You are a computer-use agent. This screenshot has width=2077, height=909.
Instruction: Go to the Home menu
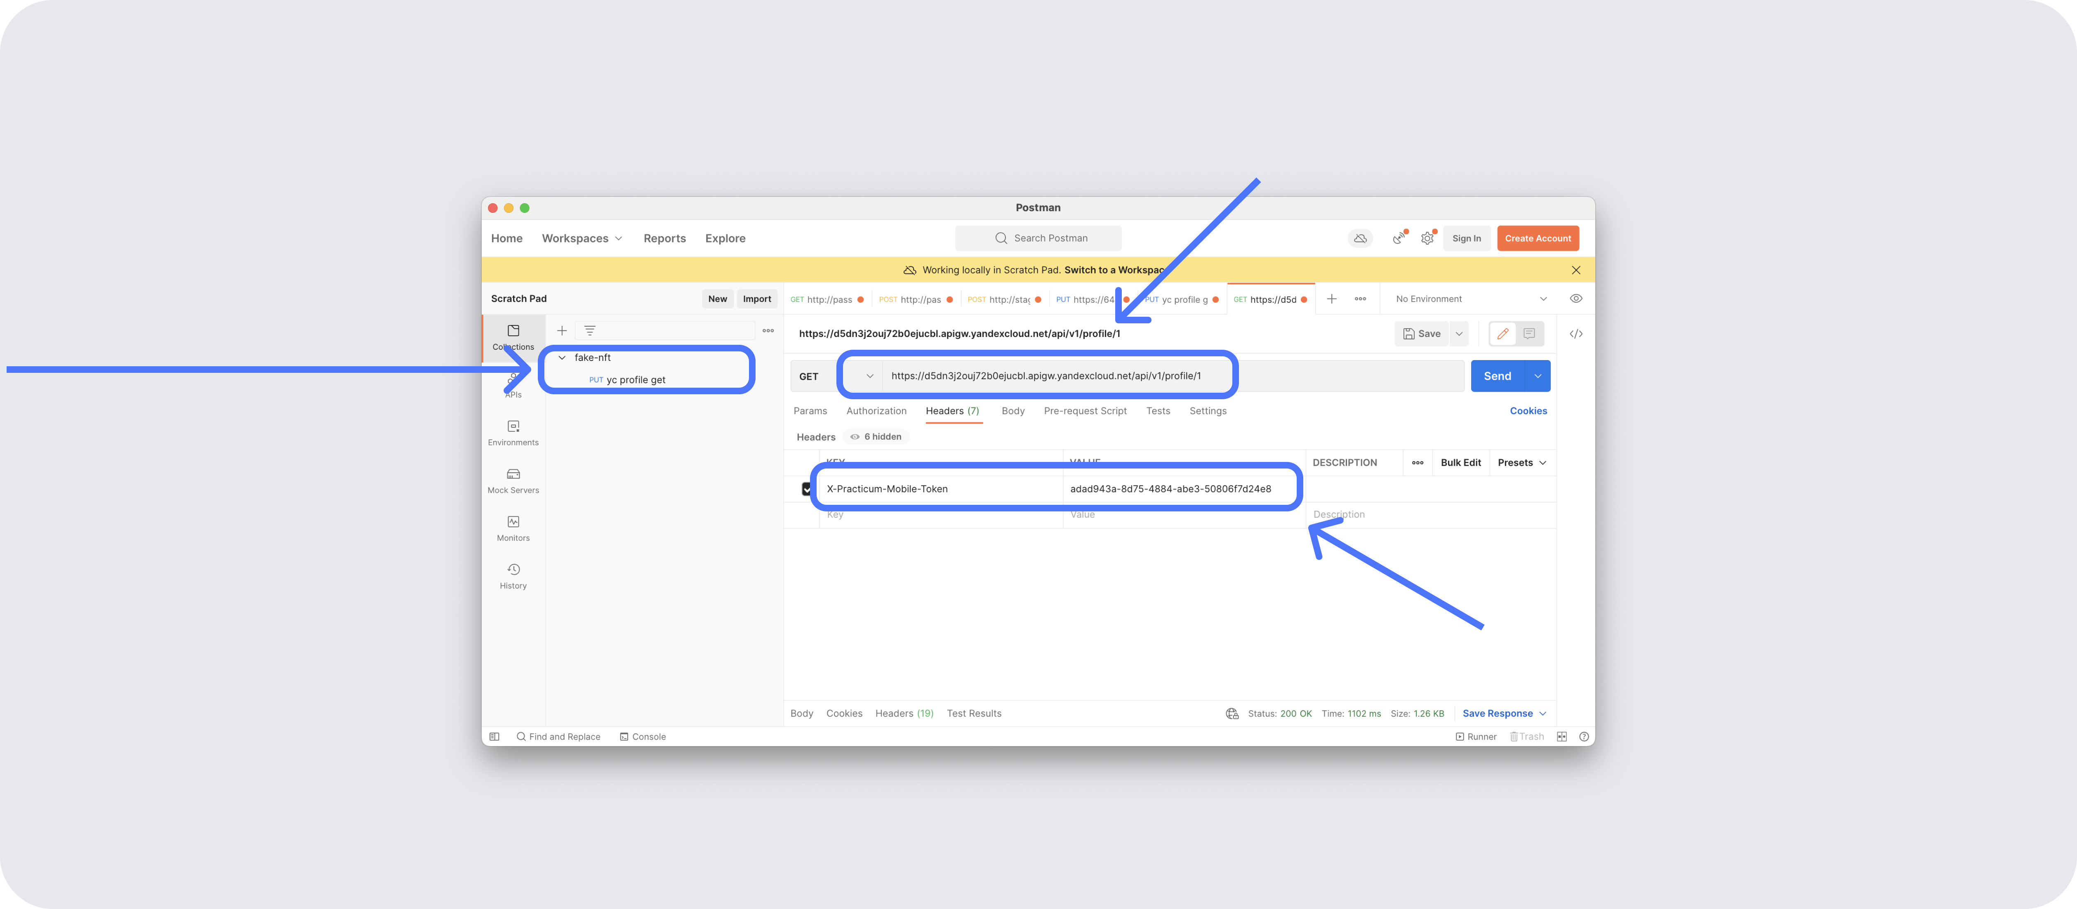[506, 239]
